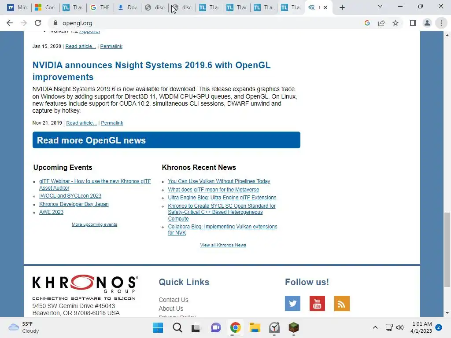Open Chrome three-dot menu
The image size is (451, 338).
click(441, 23)
